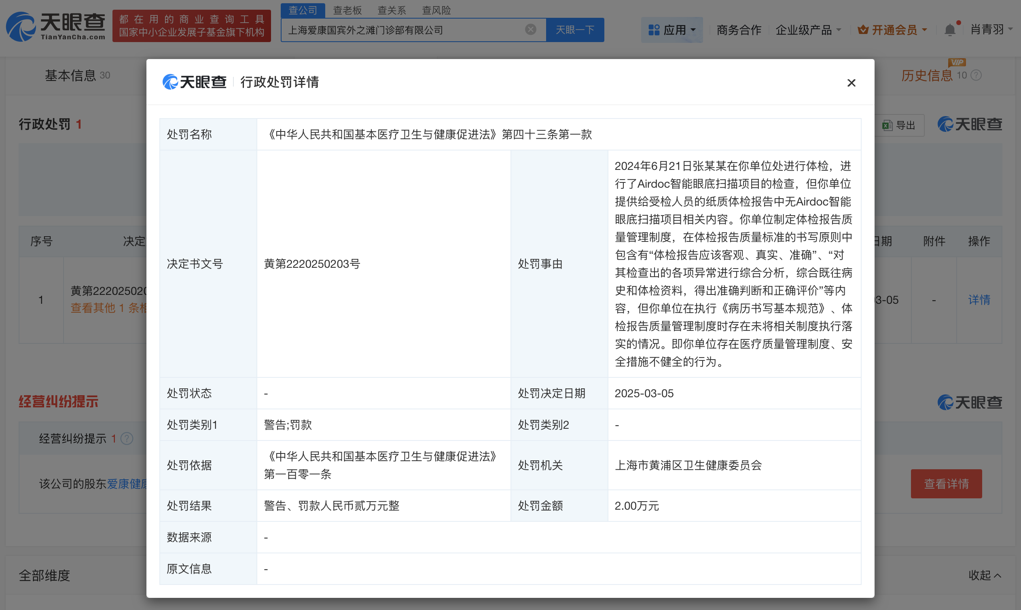Click the help icon beside 历史信息
The height and width of the screenshot is (610, 1021).
[x=976, y=75]
